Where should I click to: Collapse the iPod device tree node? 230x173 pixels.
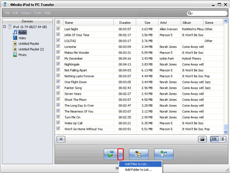pyautogui.click(x=5, y=27)
